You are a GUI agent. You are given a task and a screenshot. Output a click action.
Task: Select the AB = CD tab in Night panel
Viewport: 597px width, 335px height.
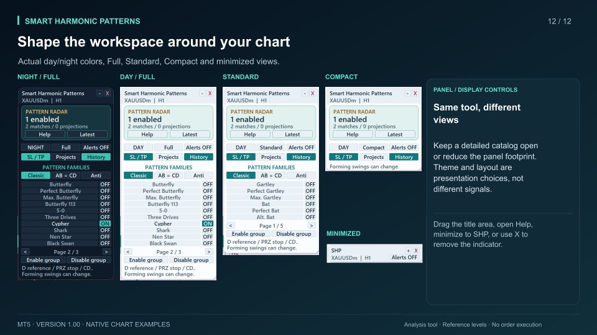(66, 176)
